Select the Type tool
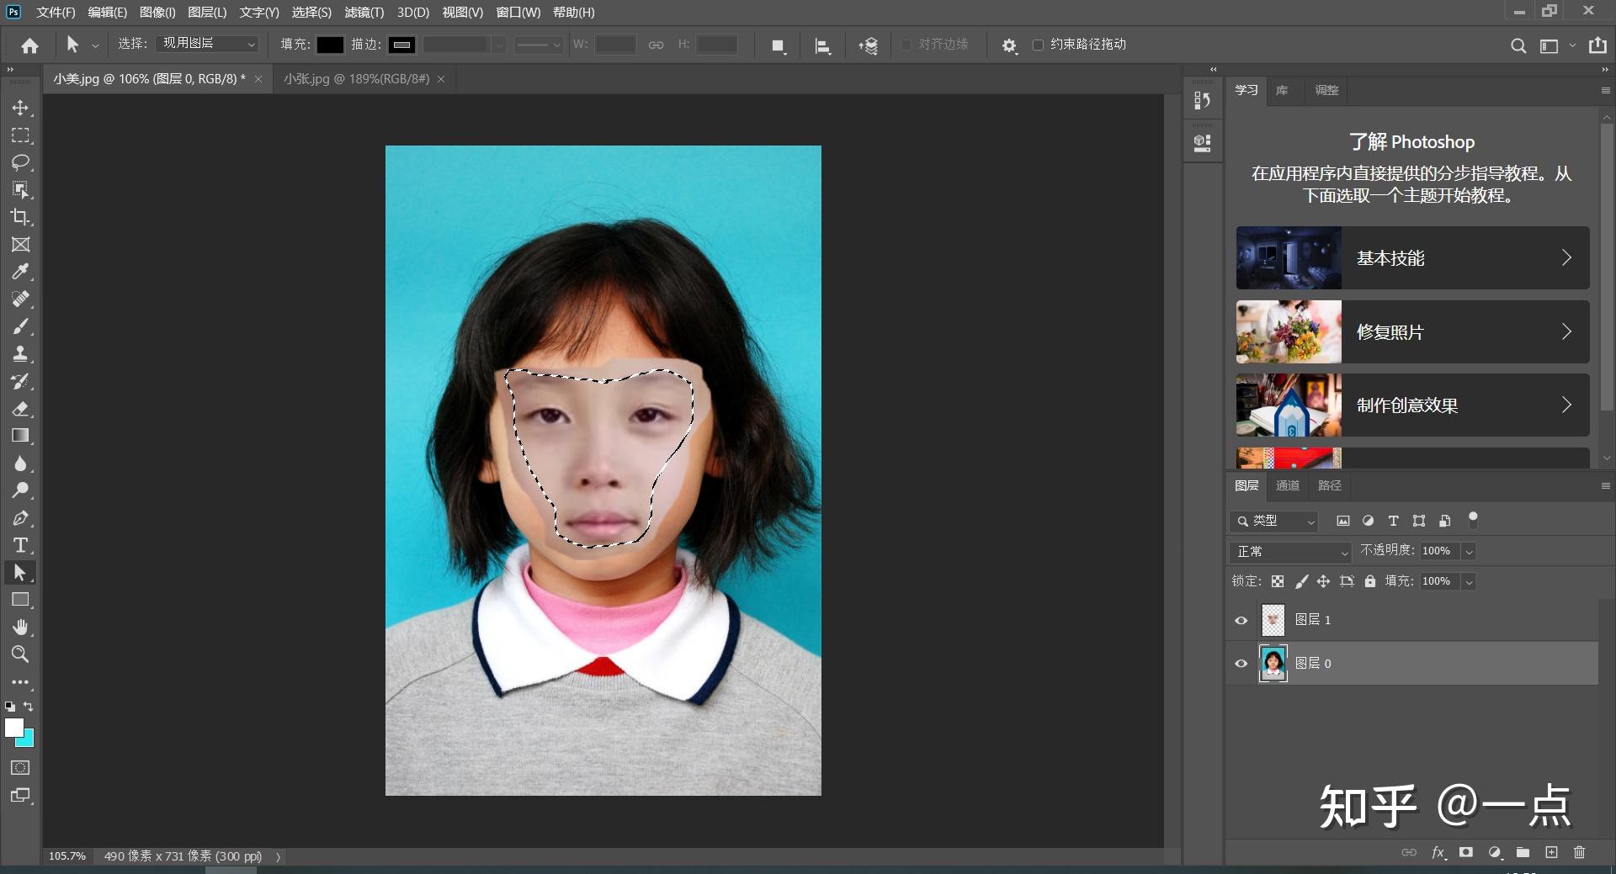Viewport: 1616px width, 874px height. (20, 545)
